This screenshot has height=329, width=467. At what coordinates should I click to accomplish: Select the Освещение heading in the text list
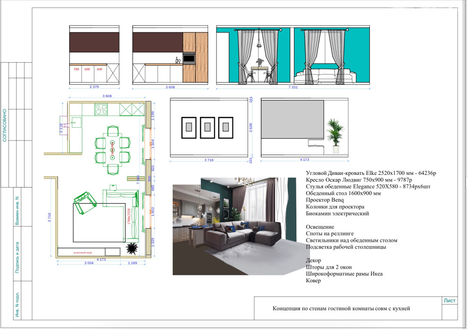(321, 227)
